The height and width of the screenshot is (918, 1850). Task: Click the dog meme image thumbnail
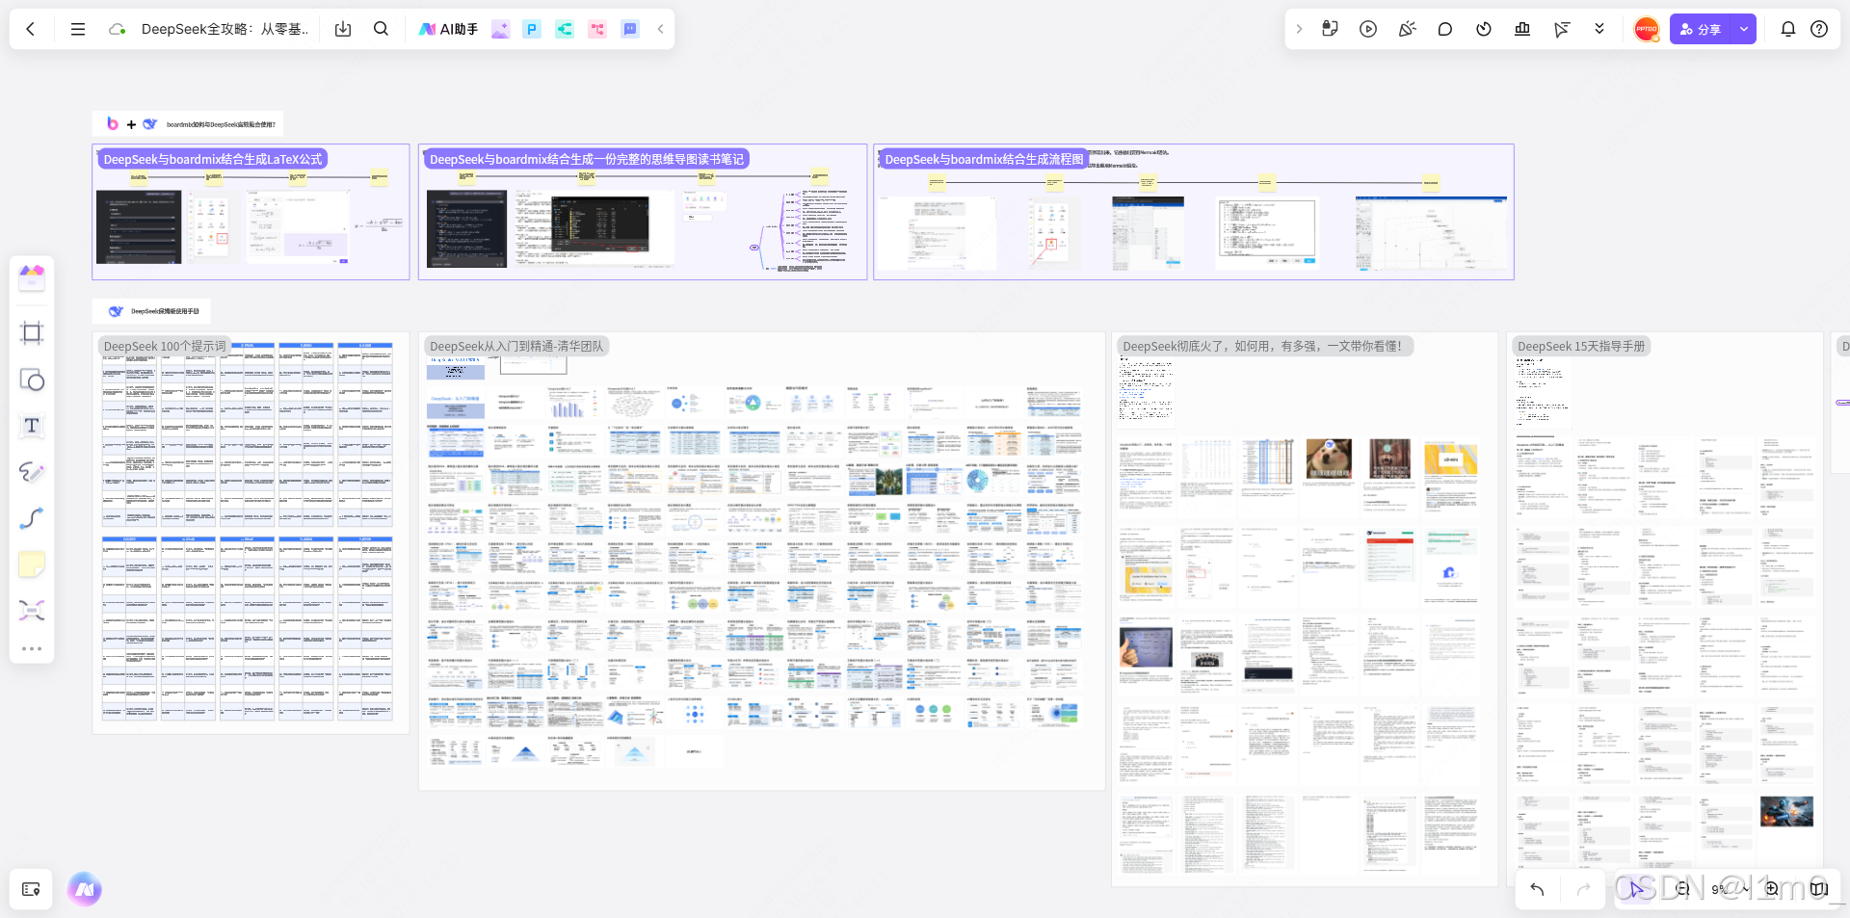1329,459
